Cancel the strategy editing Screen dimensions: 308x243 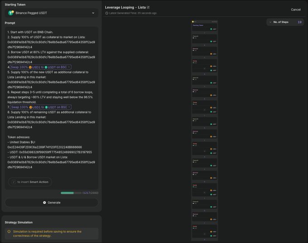296,9
